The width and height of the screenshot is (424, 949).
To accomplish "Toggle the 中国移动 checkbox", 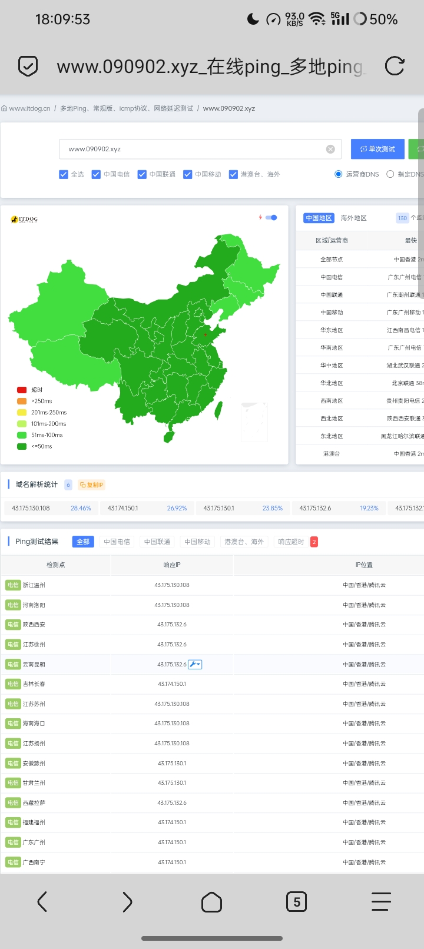I will (187, 174).
